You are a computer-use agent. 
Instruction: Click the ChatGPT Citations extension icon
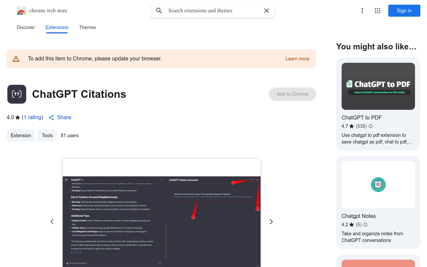pos(17,94)
